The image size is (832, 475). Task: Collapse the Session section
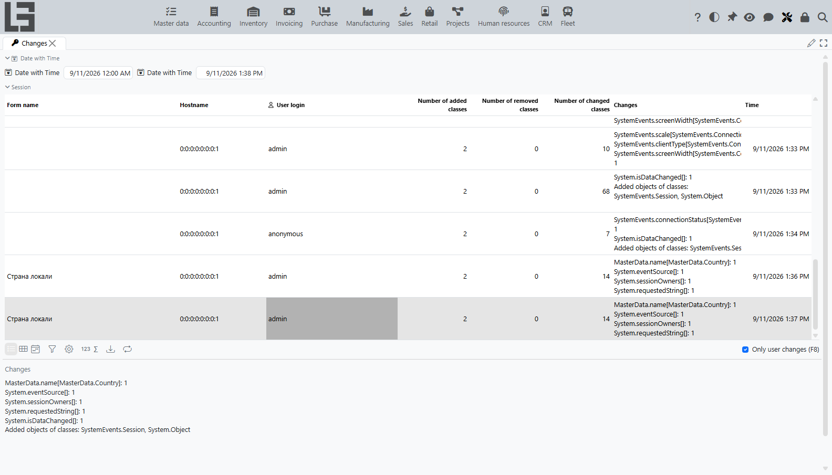pyautogui.click(x=7, y=87)
